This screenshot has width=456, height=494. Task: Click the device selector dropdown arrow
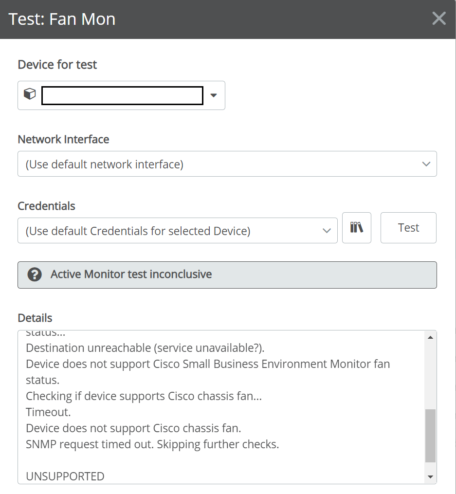213,95
